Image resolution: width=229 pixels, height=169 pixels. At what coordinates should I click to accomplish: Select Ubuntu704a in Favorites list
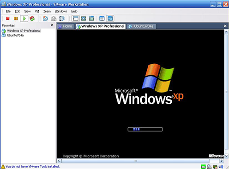pos(13,35)
